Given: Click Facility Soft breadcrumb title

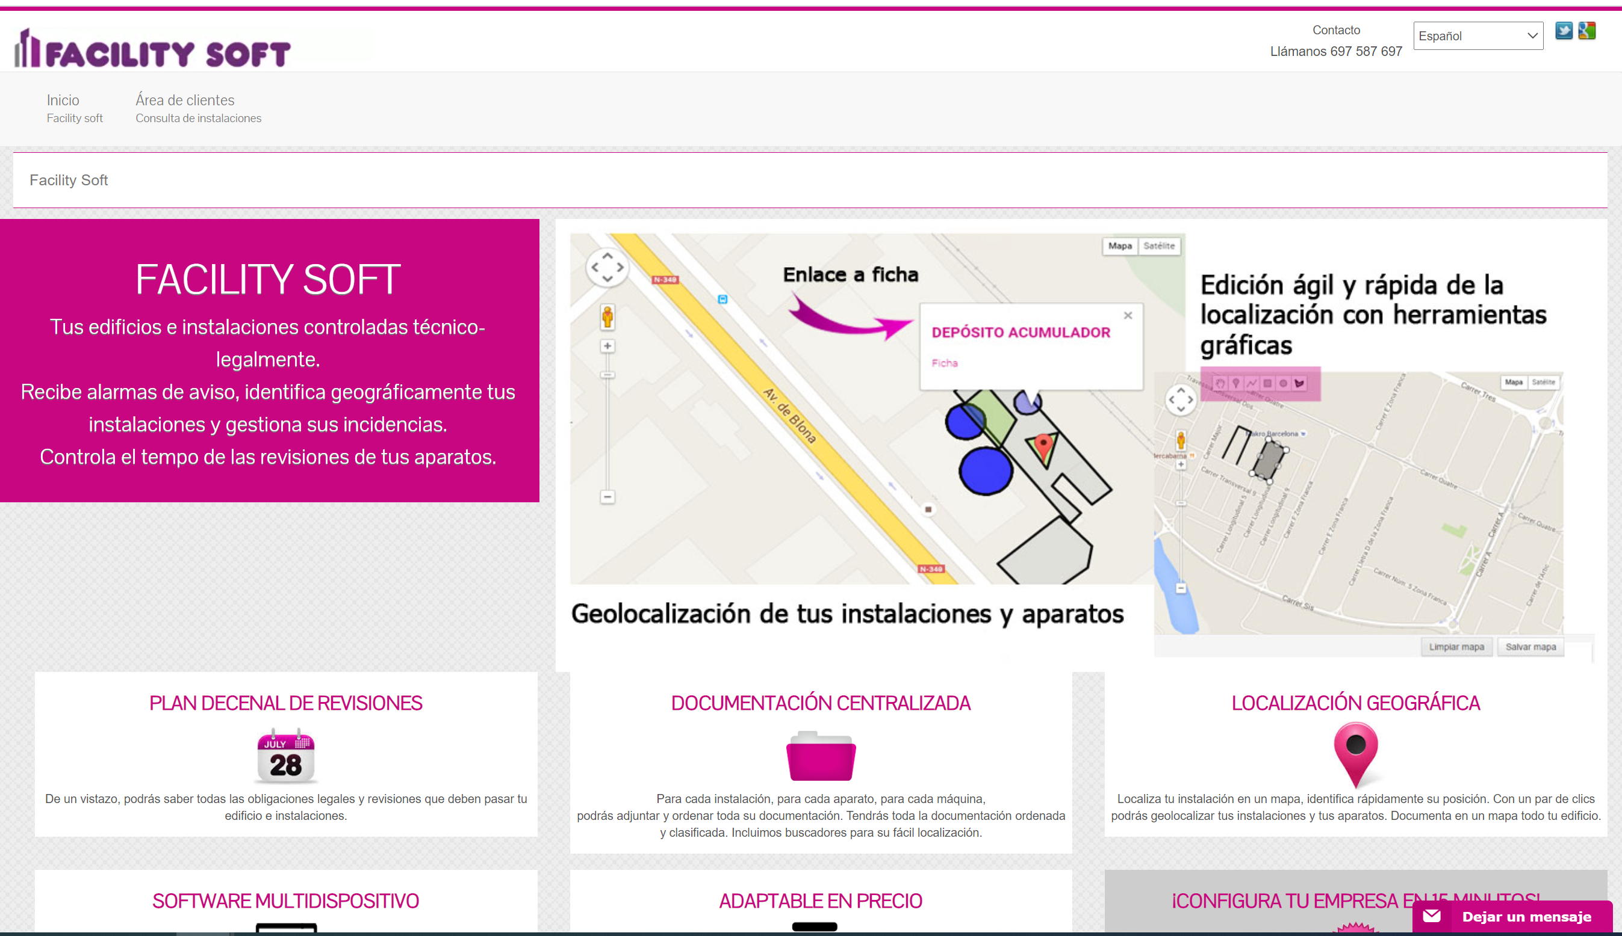Looking at the screenshot, I should (x=69, y=180).
